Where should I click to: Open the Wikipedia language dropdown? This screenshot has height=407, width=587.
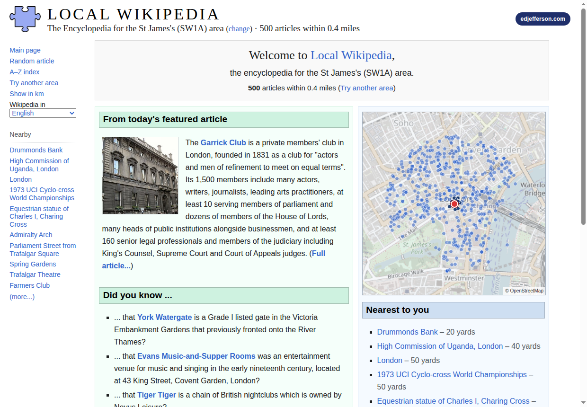coord(43,113)
